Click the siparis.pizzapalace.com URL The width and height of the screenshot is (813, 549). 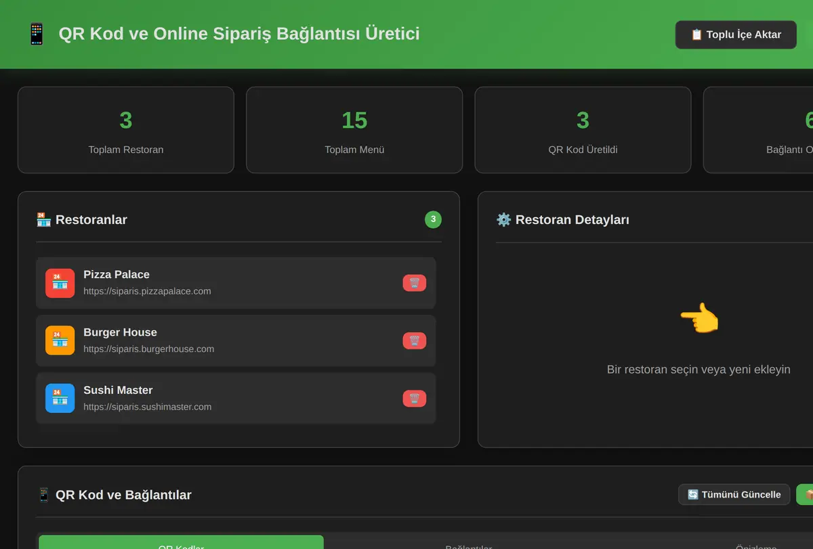[147, 291]
